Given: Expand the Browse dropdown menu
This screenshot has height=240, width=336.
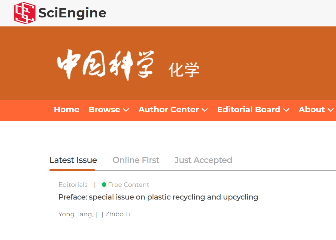Looking at the screenshot, I should (x=108, y=110).
